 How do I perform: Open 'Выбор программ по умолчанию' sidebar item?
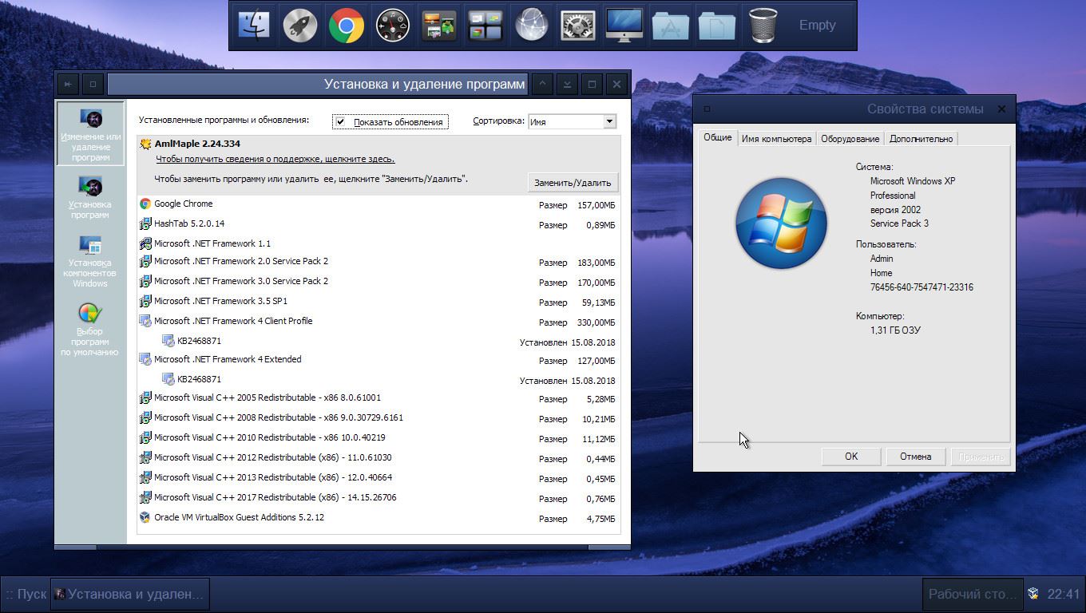point(90,330)
